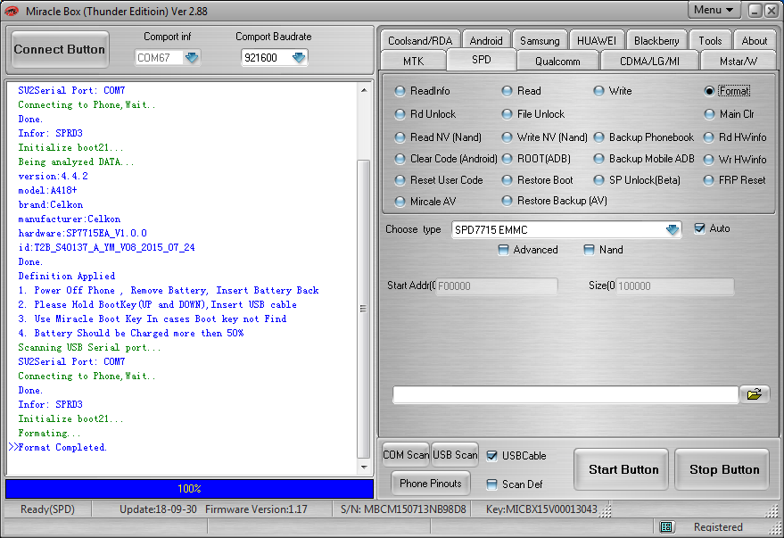Click the USB Scan button
Screen dimensions: 784x538
[455, 454]
